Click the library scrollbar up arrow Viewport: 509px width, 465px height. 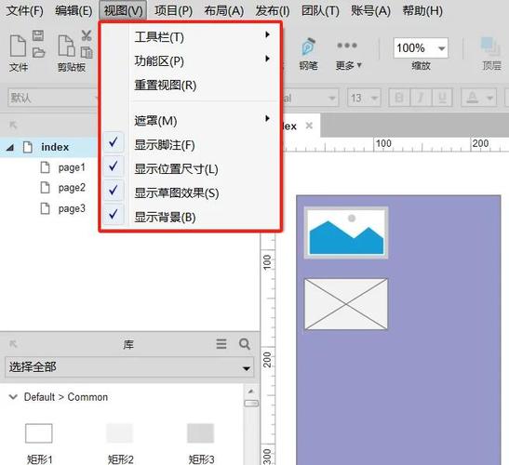(x=251, y=392)
